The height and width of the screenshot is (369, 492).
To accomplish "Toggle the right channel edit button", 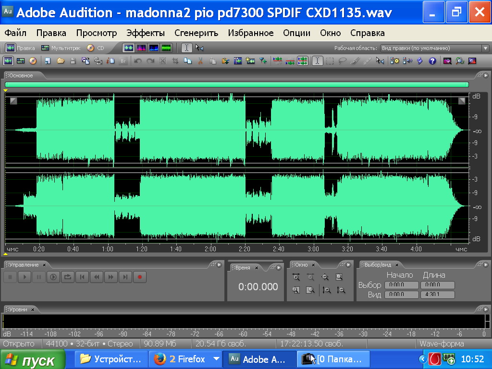I will point(290,61).
